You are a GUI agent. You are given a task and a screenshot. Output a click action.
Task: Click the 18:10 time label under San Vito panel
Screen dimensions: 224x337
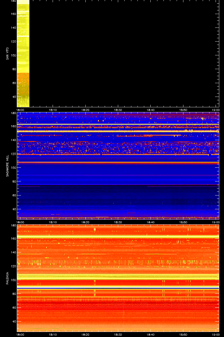[53, 110]
